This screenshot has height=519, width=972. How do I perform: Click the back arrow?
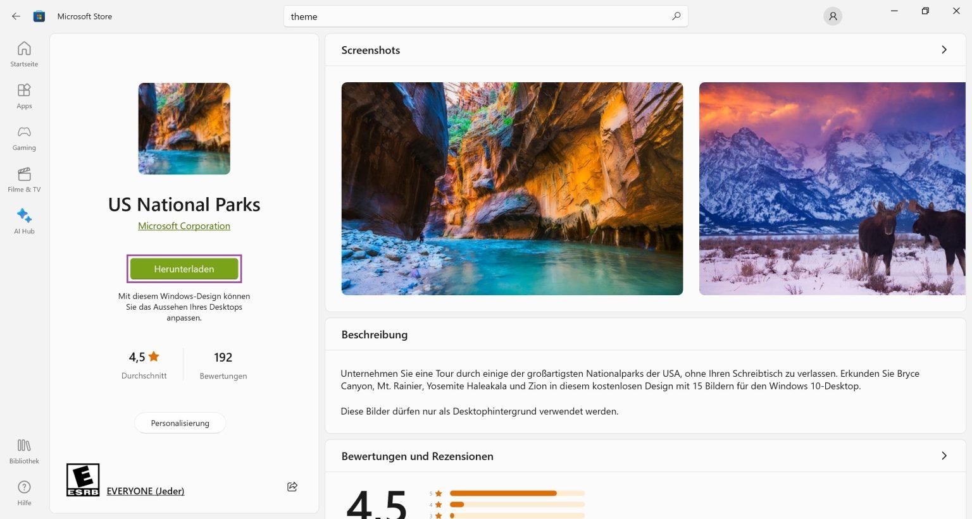tap(15, 16)
